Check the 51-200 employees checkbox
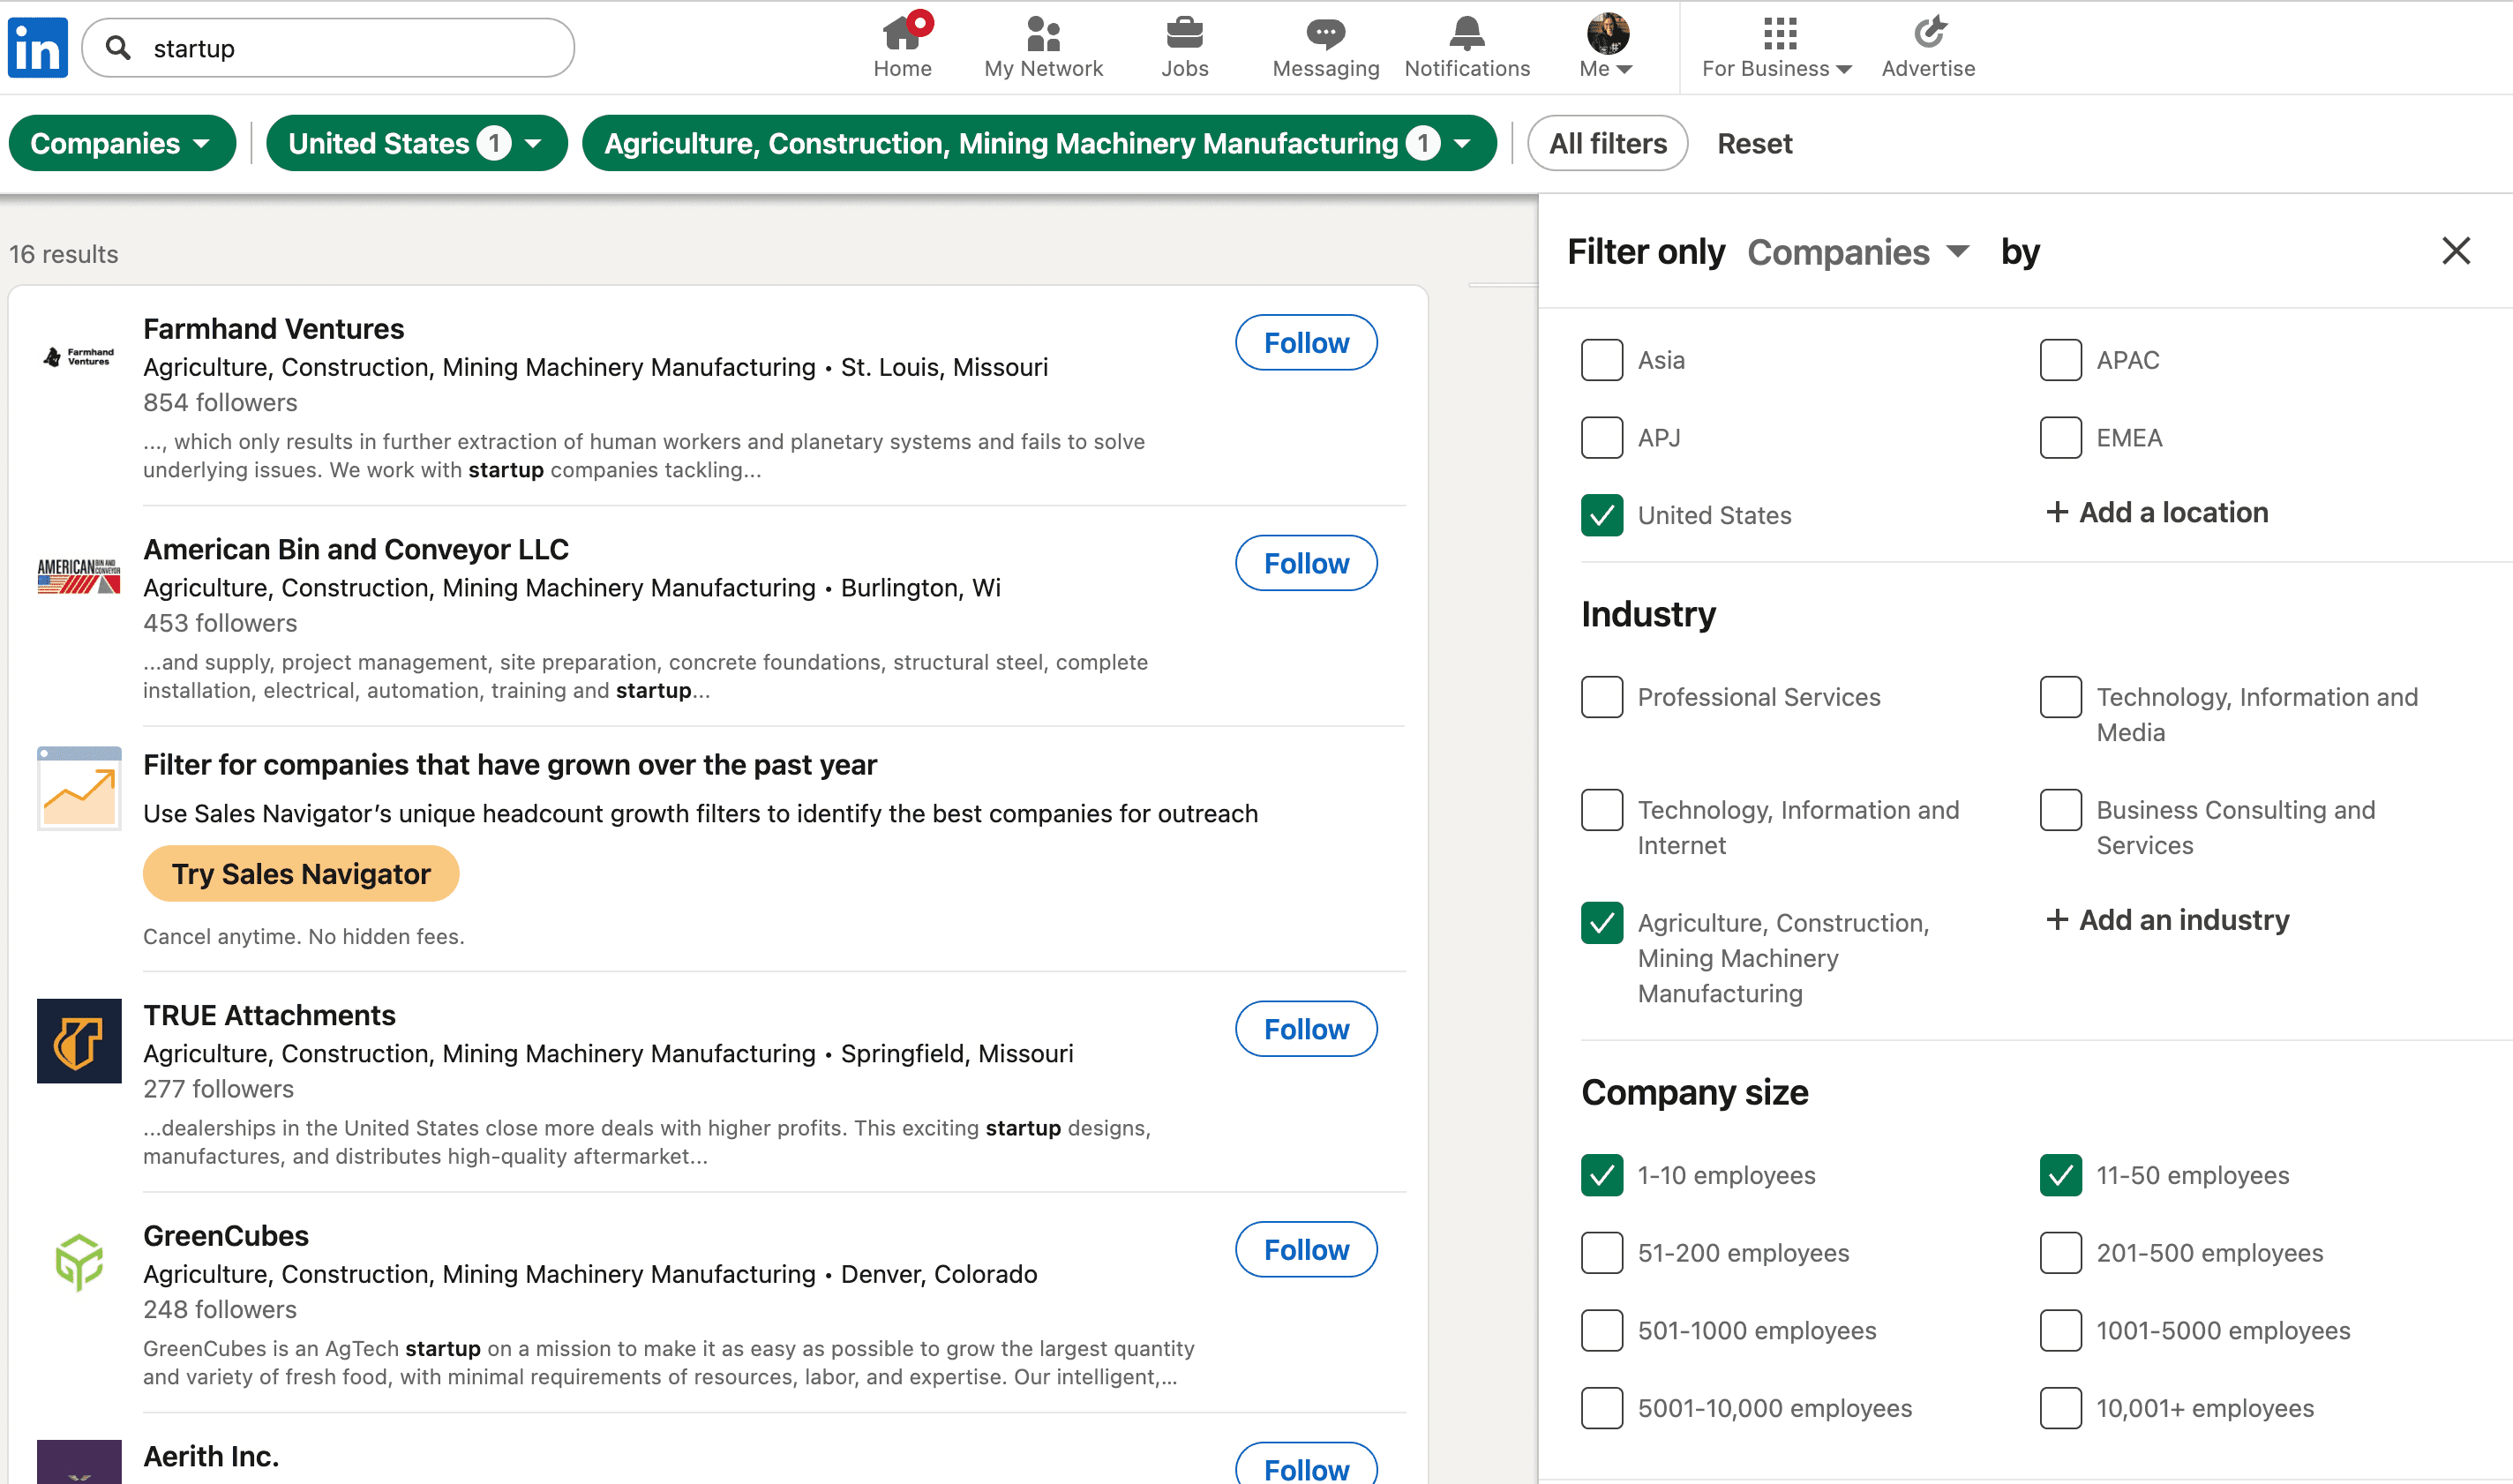 tap(1601, 1253)
